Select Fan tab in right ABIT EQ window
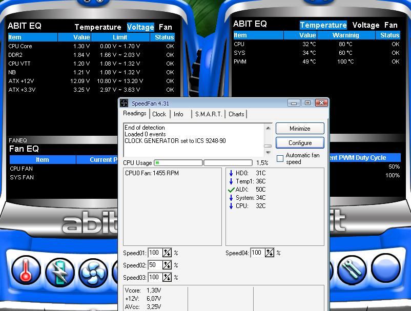This screenshot has width=411, height=311. [x=391, y=25]
